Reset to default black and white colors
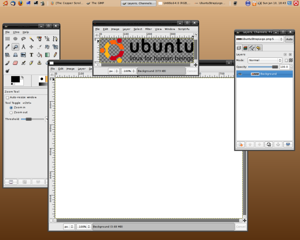The width and height of the screenshot is (300, 240). click(x=12, y=84)
